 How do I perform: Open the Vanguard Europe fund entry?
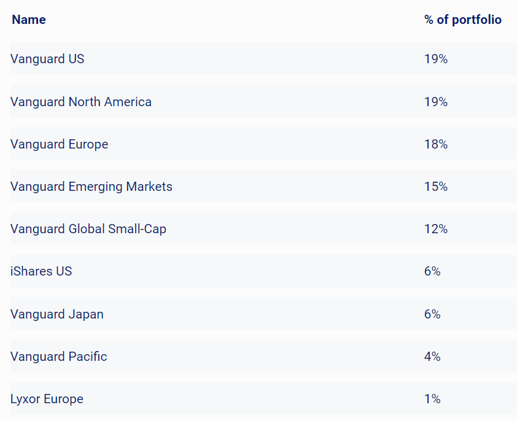coord(59,144)
